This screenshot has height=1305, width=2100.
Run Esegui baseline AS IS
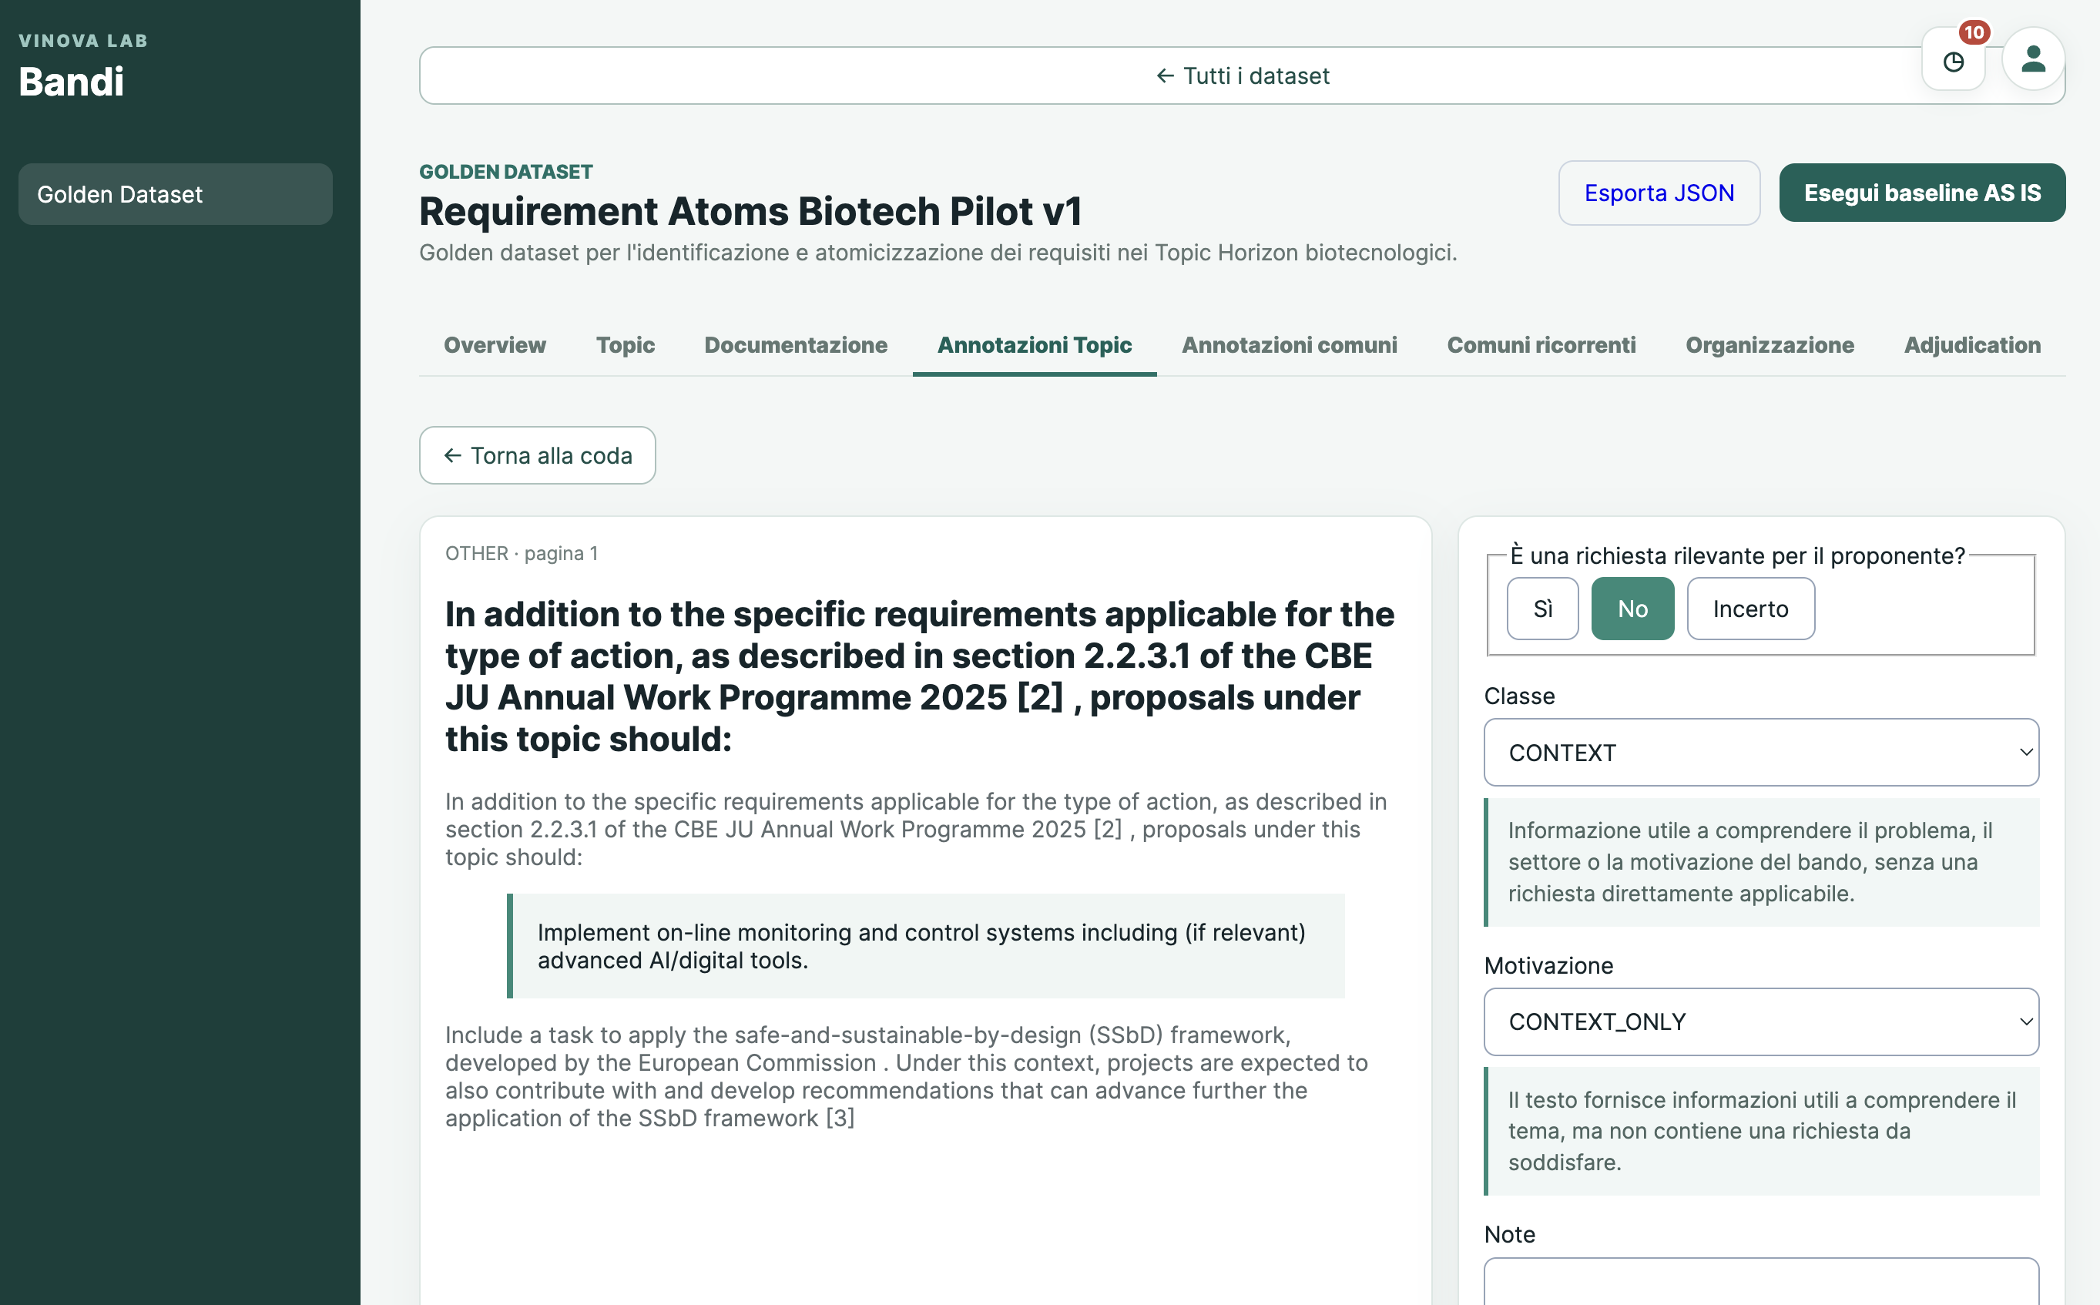(x=1922, y=193)
